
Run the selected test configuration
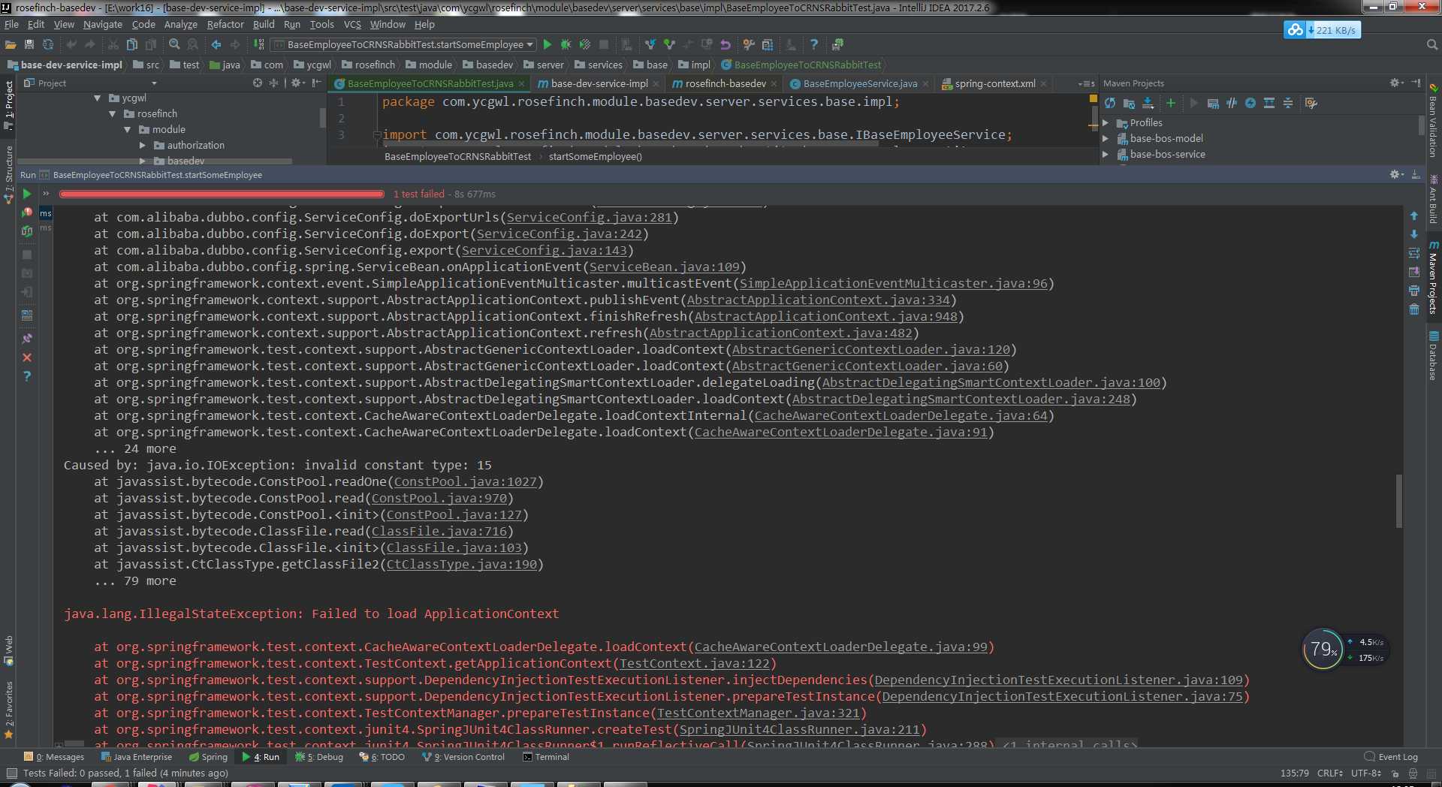point(548,44)
